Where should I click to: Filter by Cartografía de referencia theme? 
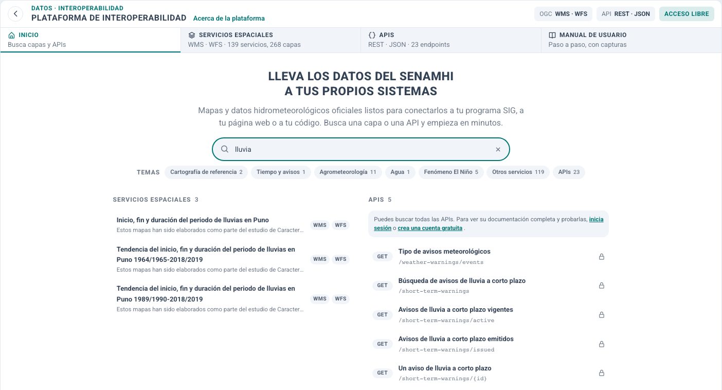(206, 172)
